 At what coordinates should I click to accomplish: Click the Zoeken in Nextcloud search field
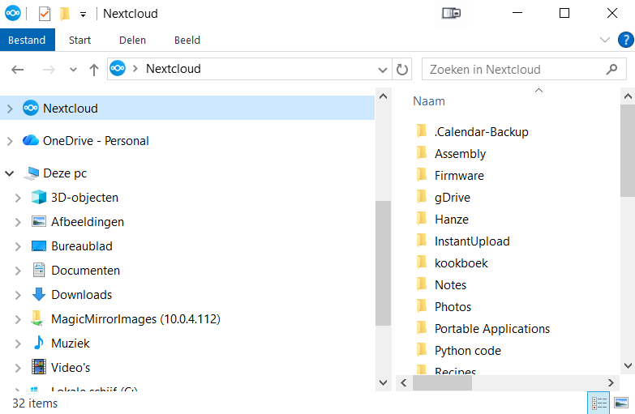coord(515,70)
